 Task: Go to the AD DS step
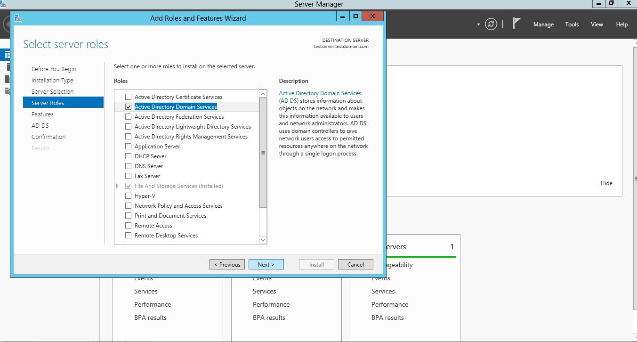point(40,125)
